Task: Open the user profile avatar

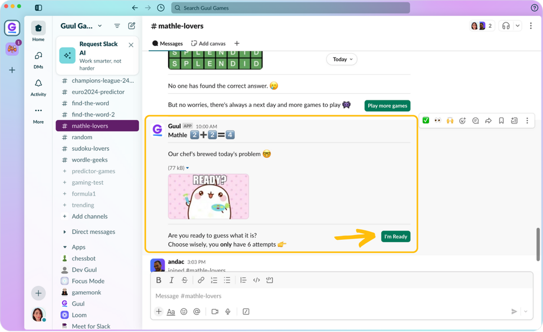Action: 38,314
